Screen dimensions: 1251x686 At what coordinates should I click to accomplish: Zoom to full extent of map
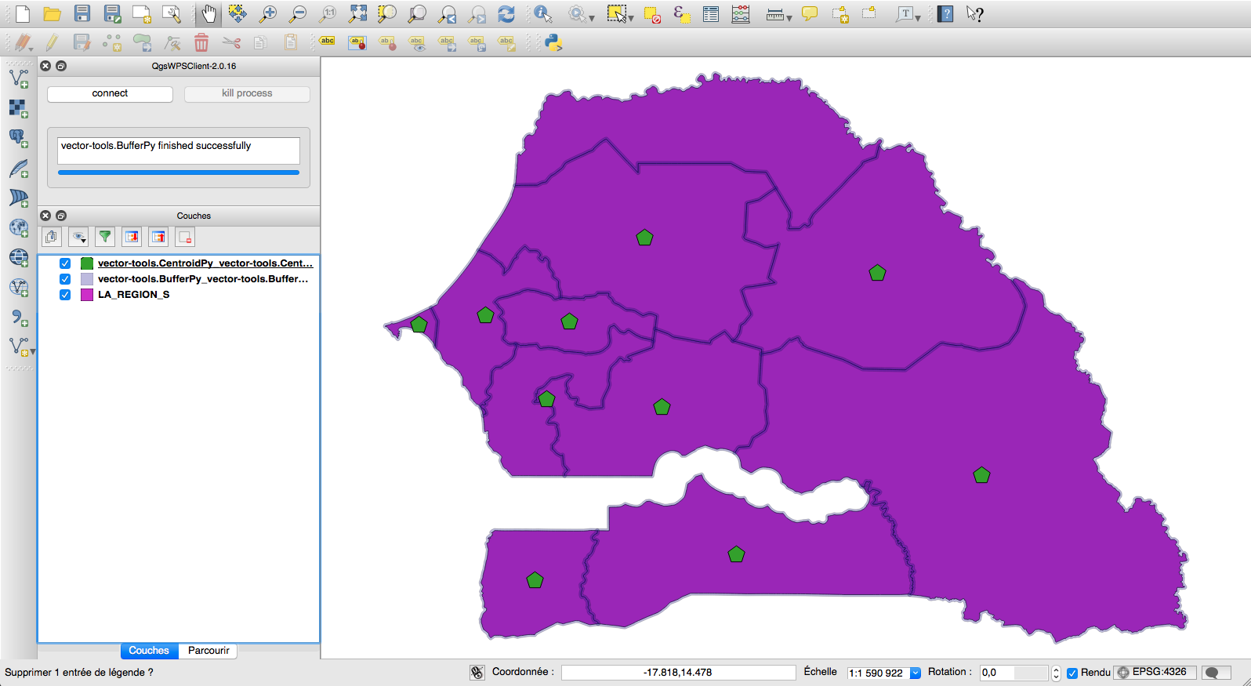pos(357,13)
